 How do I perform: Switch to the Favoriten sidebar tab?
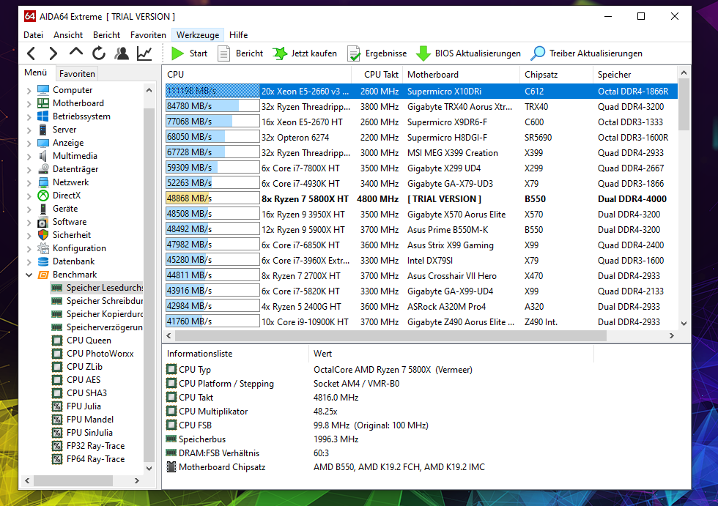click(x=77, y=74)
